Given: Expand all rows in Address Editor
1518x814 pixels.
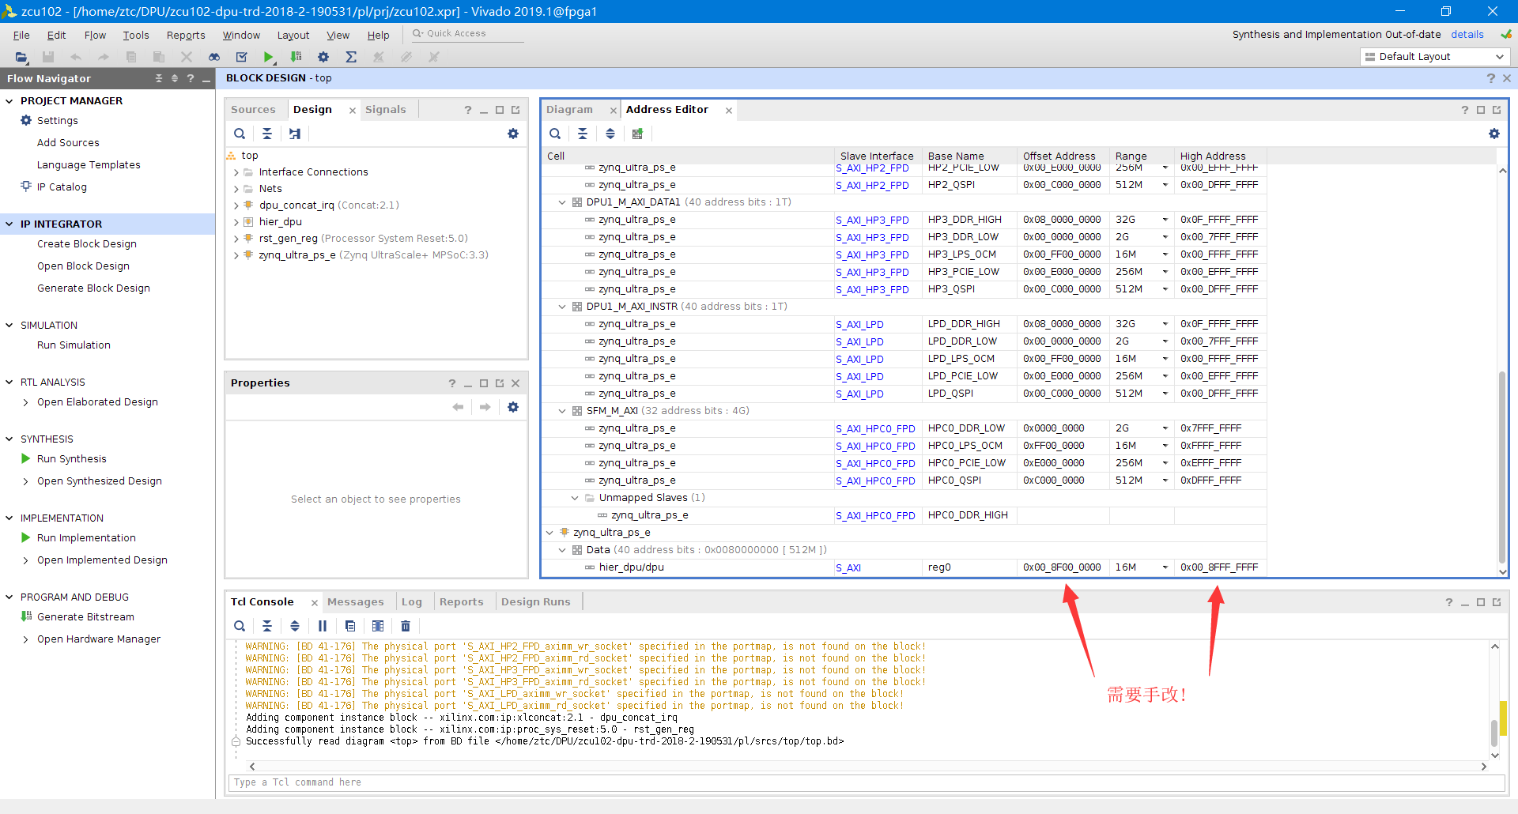Looking at the screenshot, I should coord(610,134).
